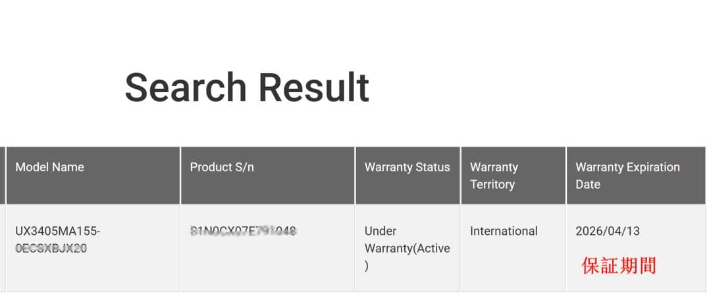Select the 2026/04/13 expiration date
Screen dimensions: 711x298
coord(607,231)
